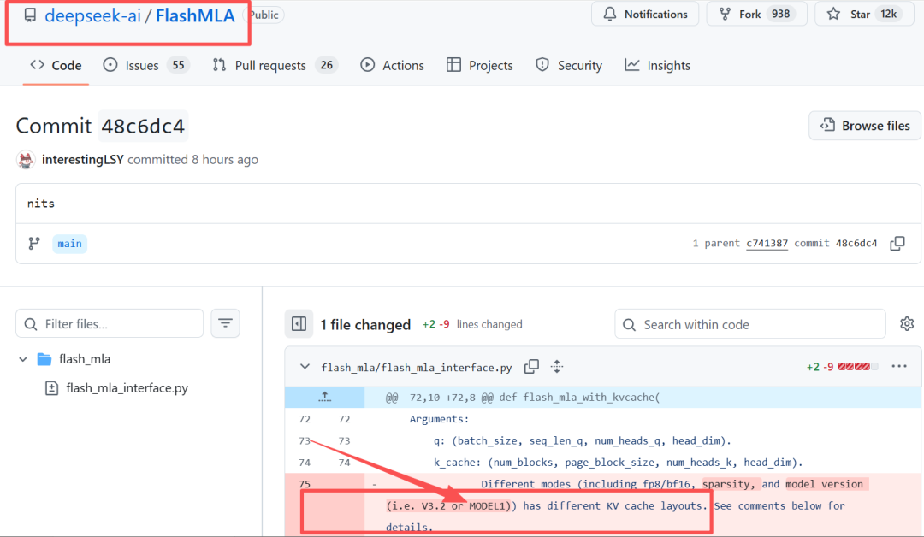Select the main branch label
The height and width of the screenshot is (537, 924).
(69, 243)
